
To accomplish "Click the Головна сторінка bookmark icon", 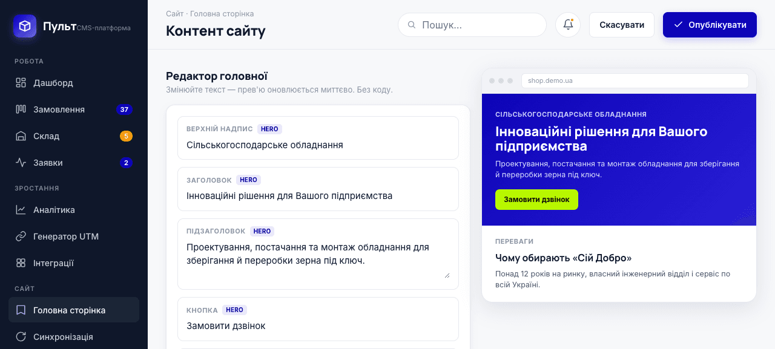I will (21, 310).
